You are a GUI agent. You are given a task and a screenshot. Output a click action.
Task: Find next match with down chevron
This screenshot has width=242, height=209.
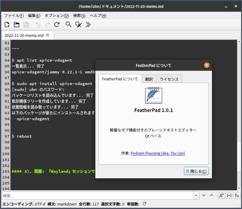click(204, 196)
